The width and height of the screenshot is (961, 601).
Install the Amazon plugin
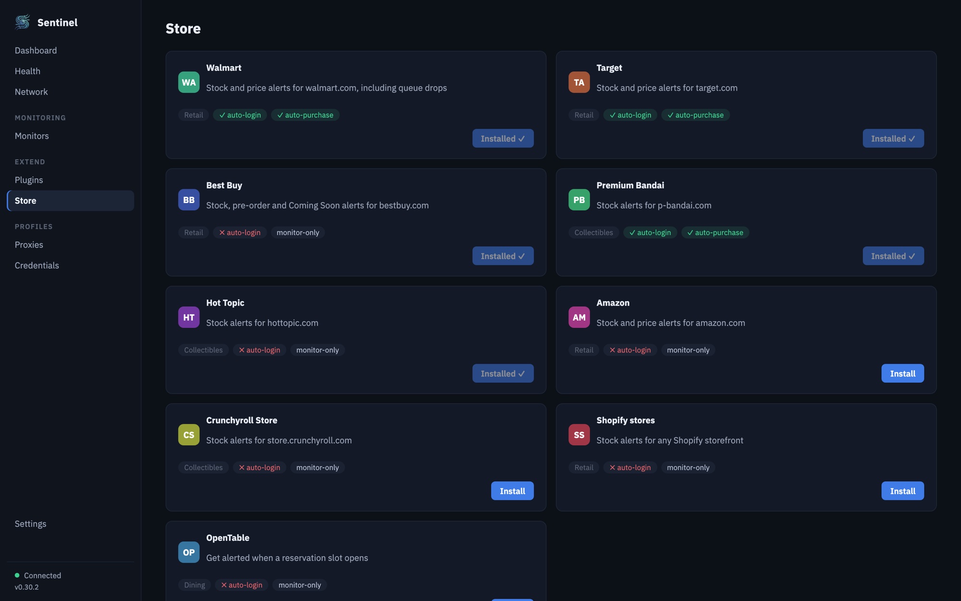[902, 373]
